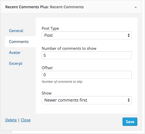Click the Post Type select arrows icon
Screen dimensions: 145x134
pyautogui.click(x=128, y=35)
